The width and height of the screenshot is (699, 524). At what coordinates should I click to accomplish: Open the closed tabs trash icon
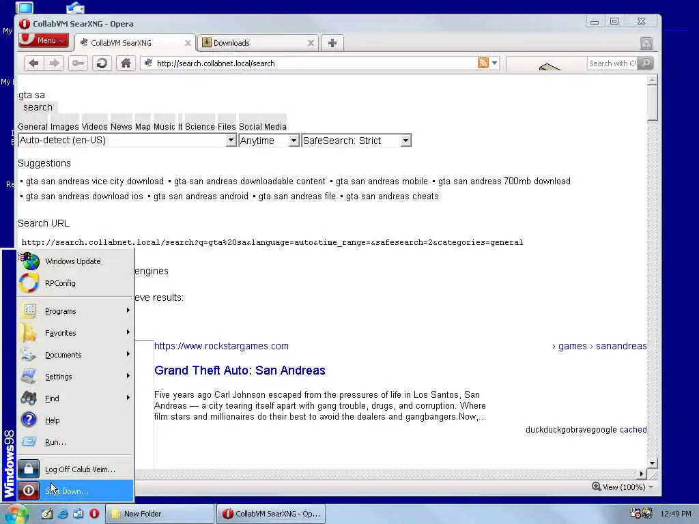646,43
